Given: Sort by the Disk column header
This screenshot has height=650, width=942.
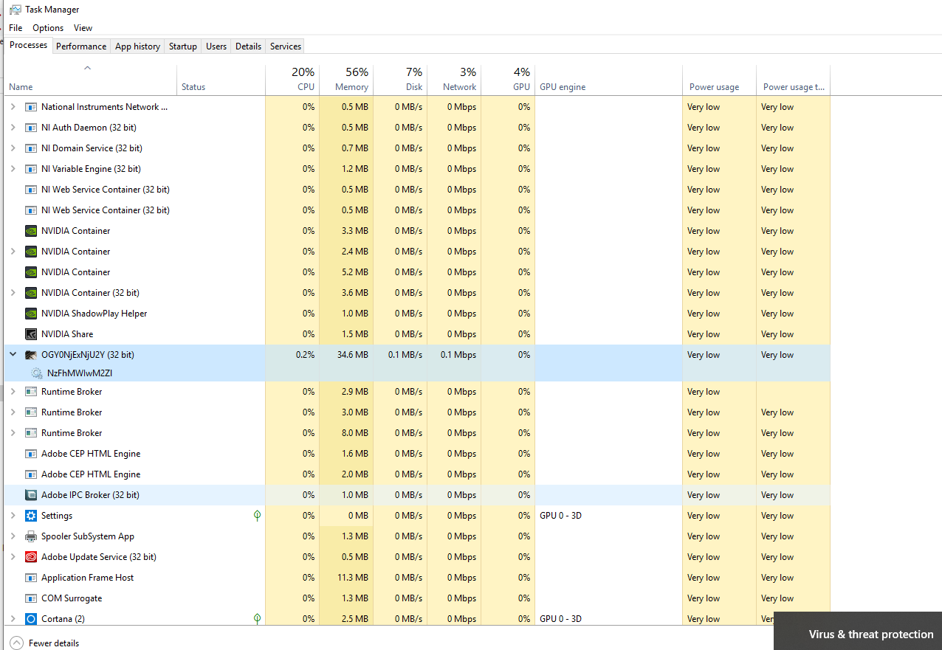Looking at the screenshot, I should [400, 80].
